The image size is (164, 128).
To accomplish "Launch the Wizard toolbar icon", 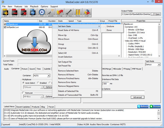I will pyautogui.click(x=51, y=13).
